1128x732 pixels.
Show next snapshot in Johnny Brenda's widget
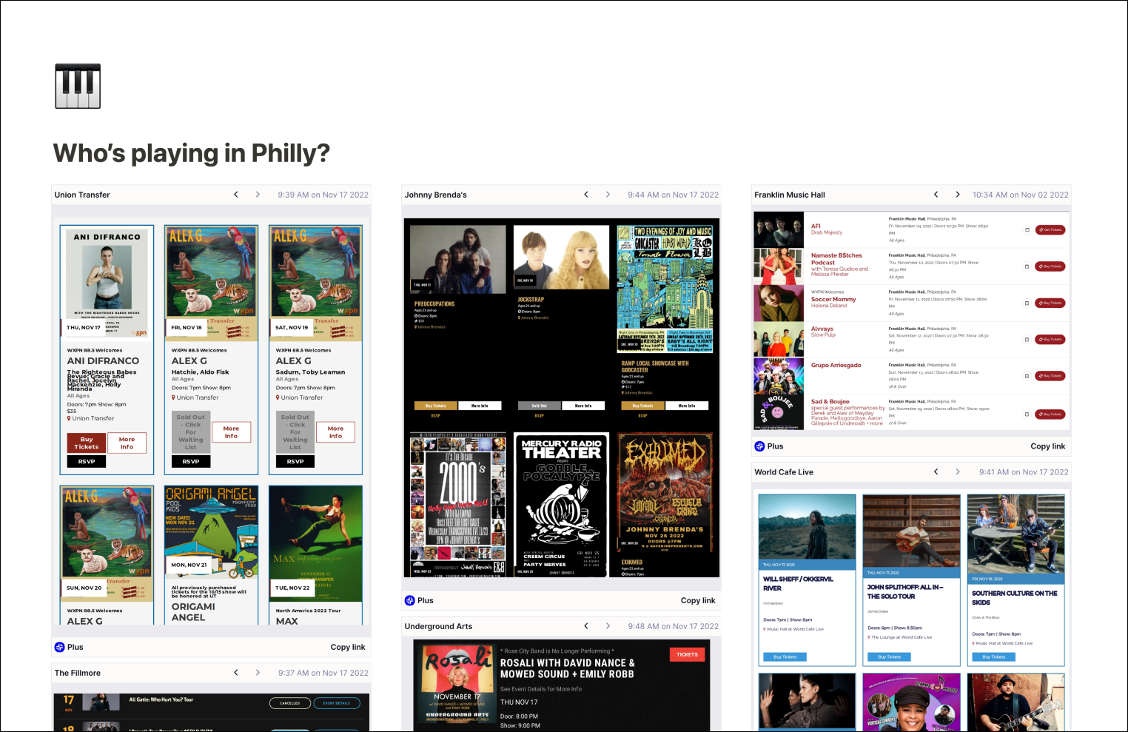(x=608, y=195)
